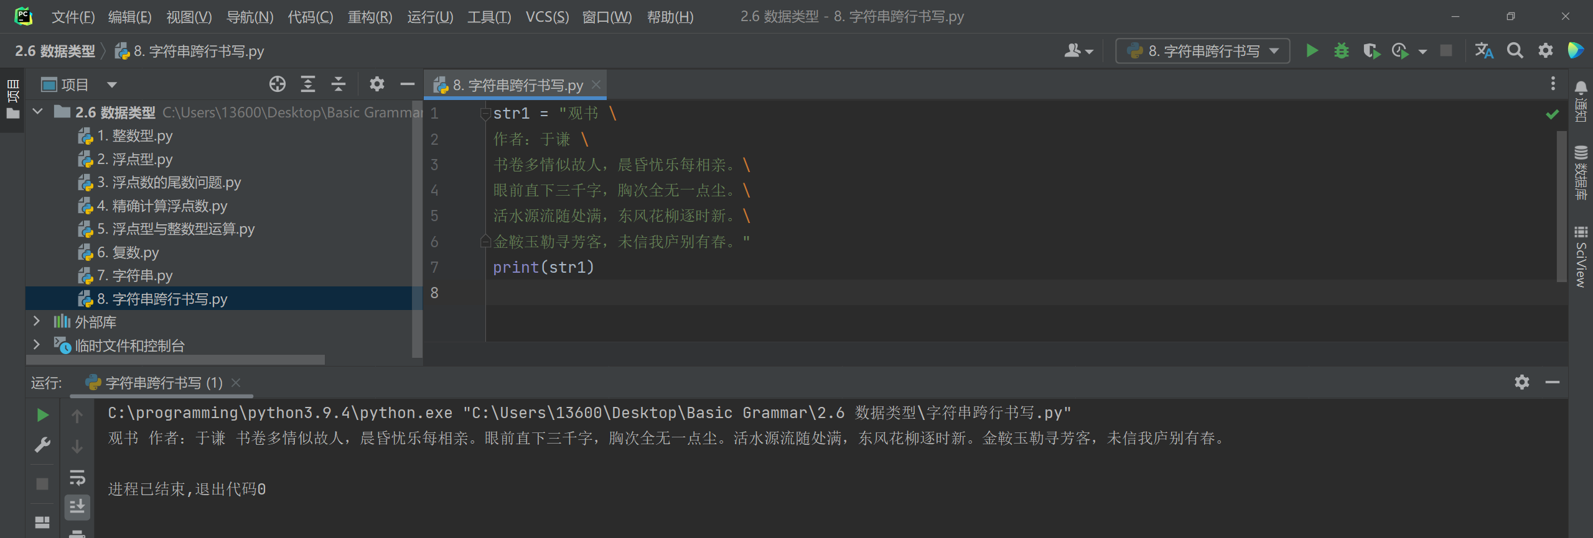1593x538 pixels.
Task: Open project panel gear options
Action: click(377, 84)
